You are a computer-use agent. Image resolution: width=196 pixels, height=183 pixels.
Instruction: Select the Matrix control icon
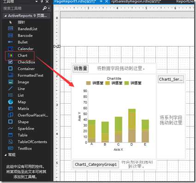[11, 108]
